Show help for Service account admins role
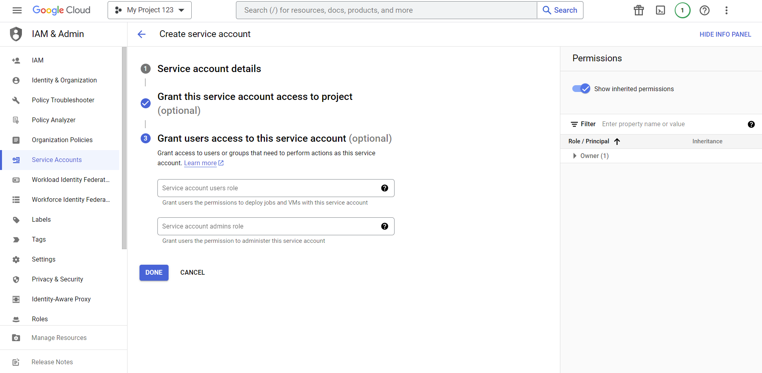The width and height of the screenshot is (762, 373). coord(385,227)
